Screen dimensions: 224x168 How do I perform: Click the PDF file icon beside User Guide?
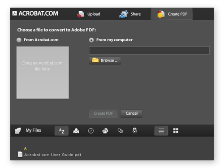20,154
